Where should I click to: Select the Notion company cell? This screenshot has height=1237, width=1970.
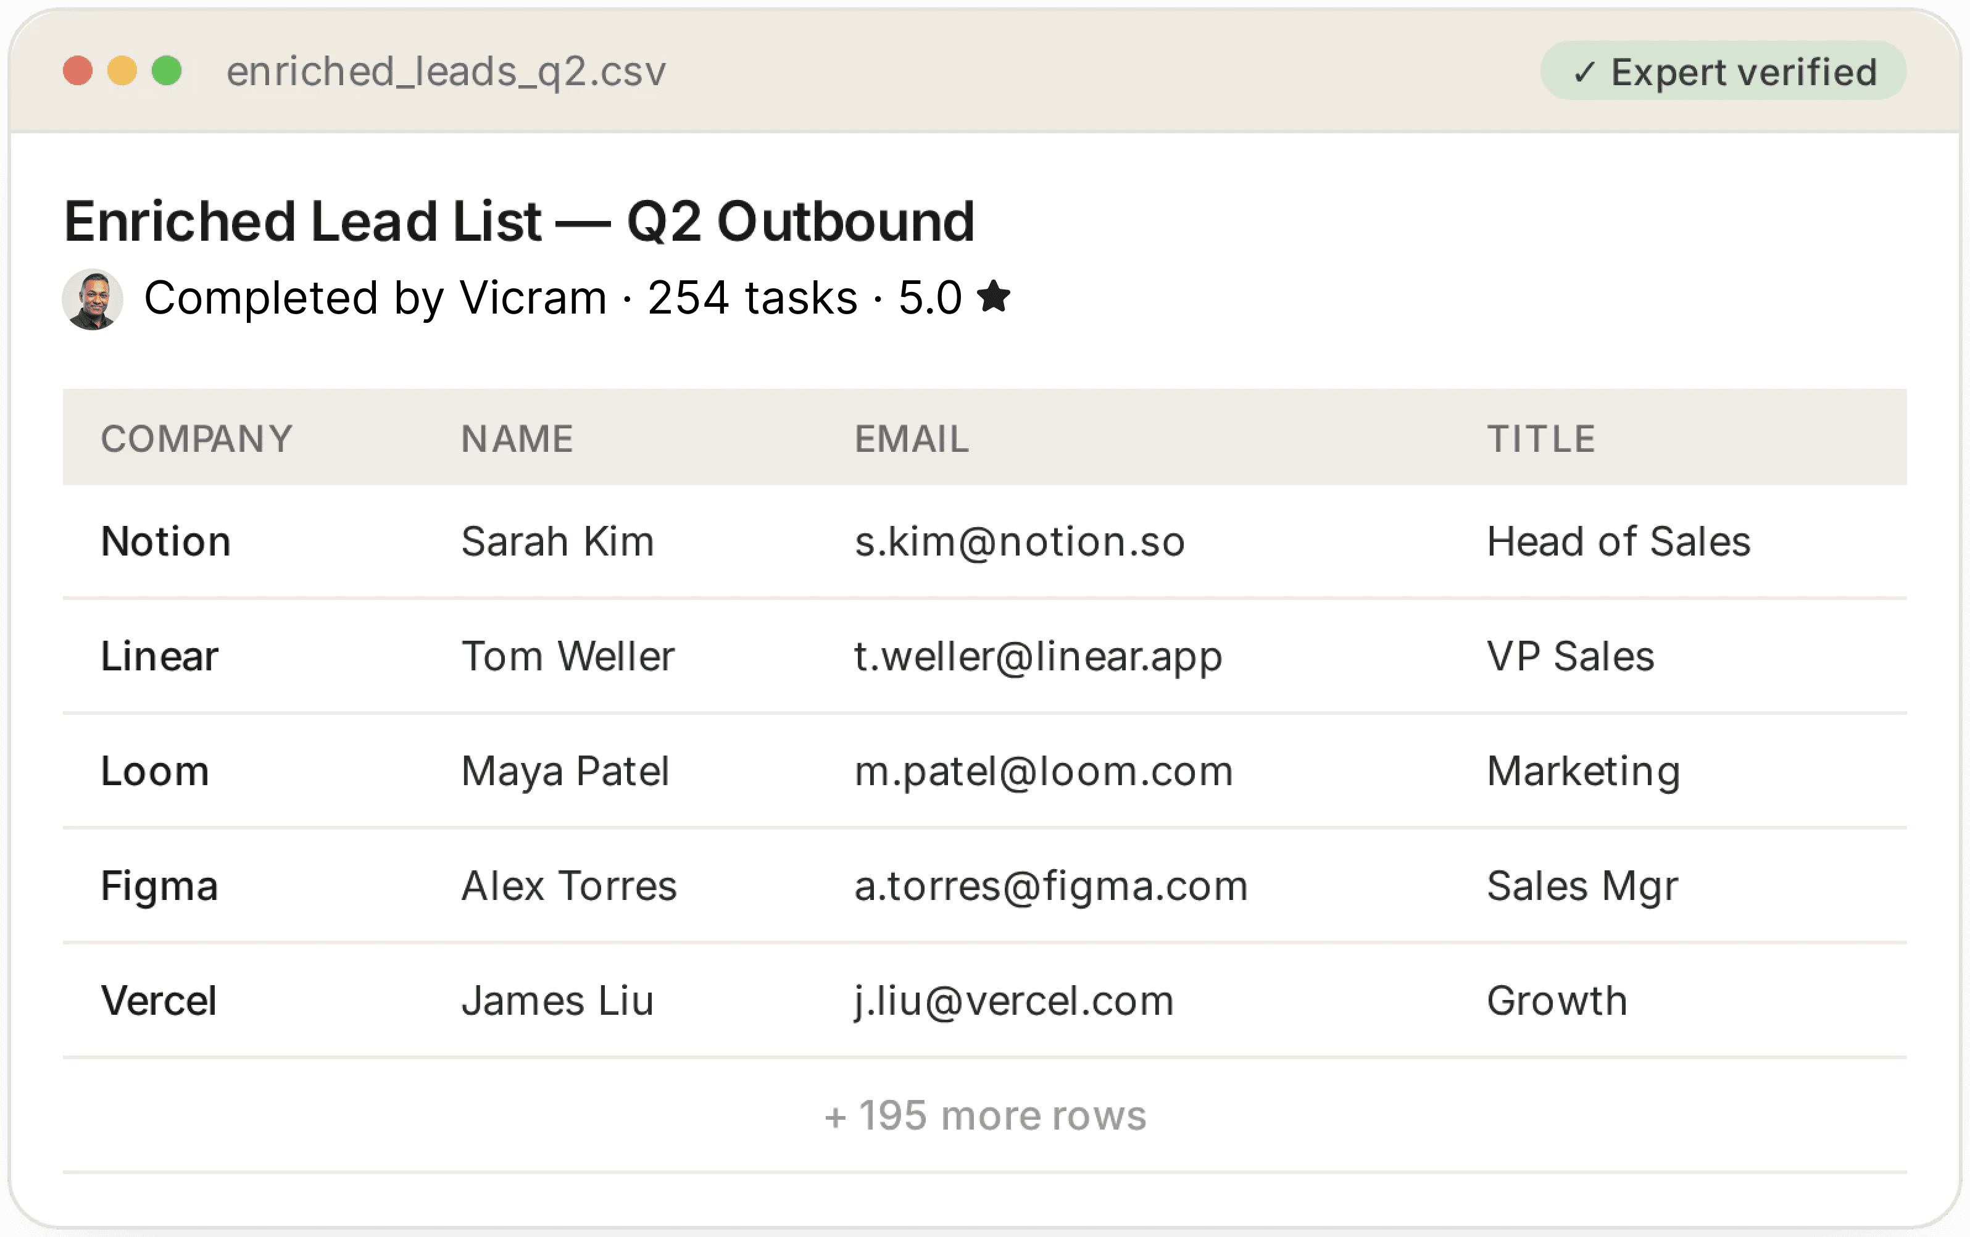coord(166,541)
